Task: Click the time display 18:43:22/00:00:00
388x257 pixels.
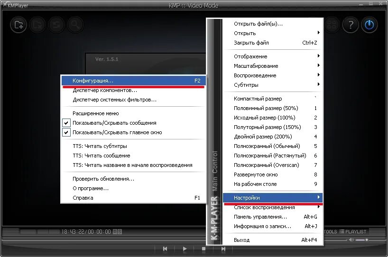Action: pos(86,231)
